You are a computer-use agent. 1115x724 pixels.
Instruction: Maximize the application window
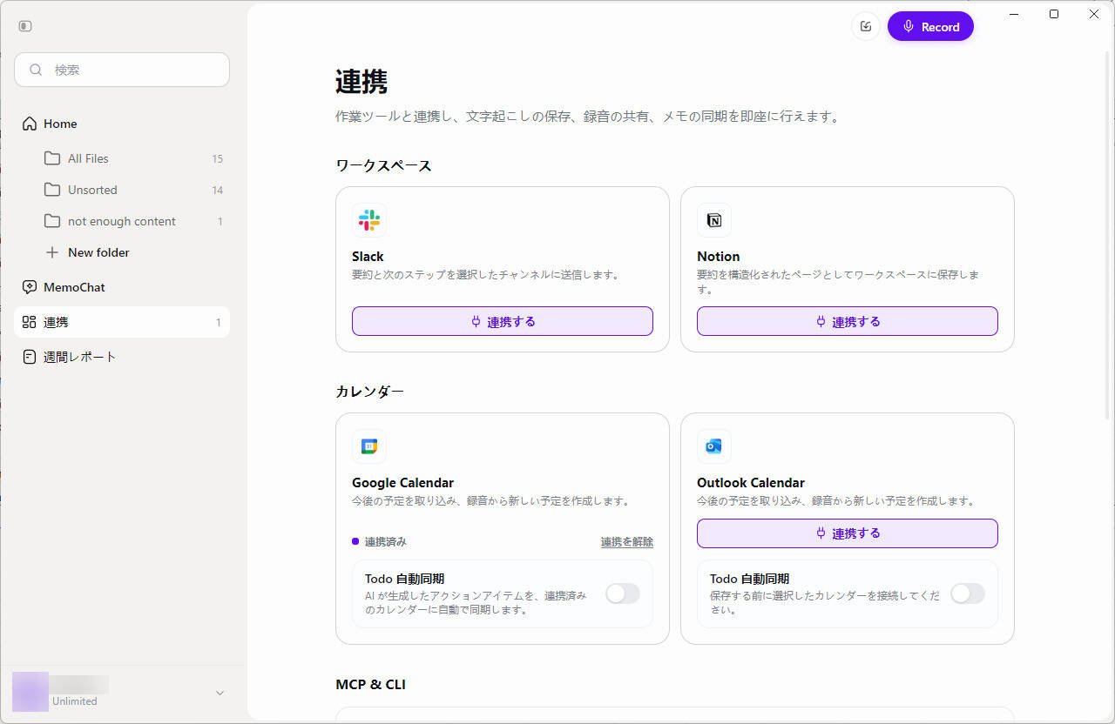coord(1054,14)
